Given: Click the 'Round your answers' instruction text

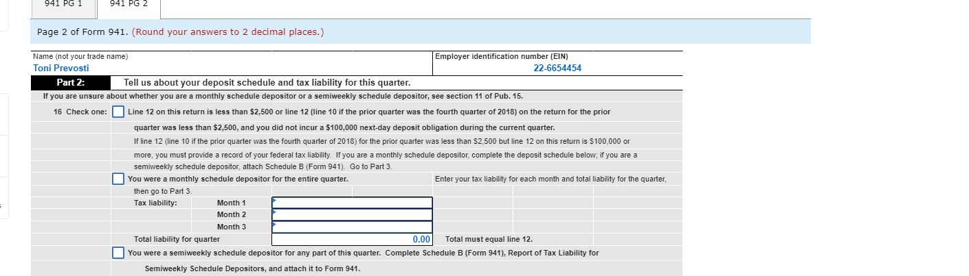Looking at the screenshot, I should pyautogui.click(x=227, y=32).
